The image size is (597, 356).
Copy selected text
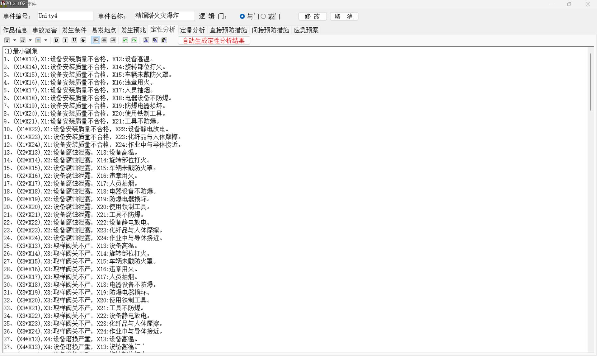[x=155, y=40]
